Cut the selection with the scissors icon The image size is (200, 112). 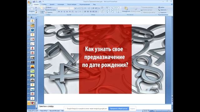pyautogui.click(x=36, y=7)
